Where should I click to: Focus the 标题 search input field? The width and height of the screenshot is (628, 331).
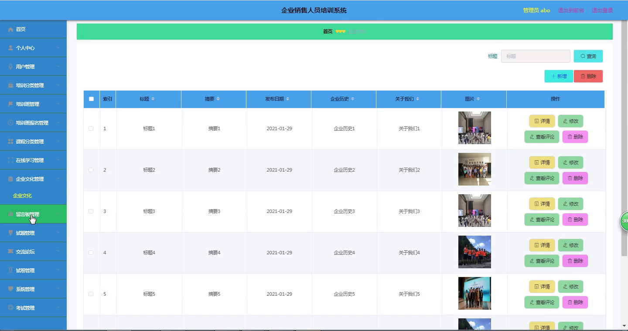point(536,56)
